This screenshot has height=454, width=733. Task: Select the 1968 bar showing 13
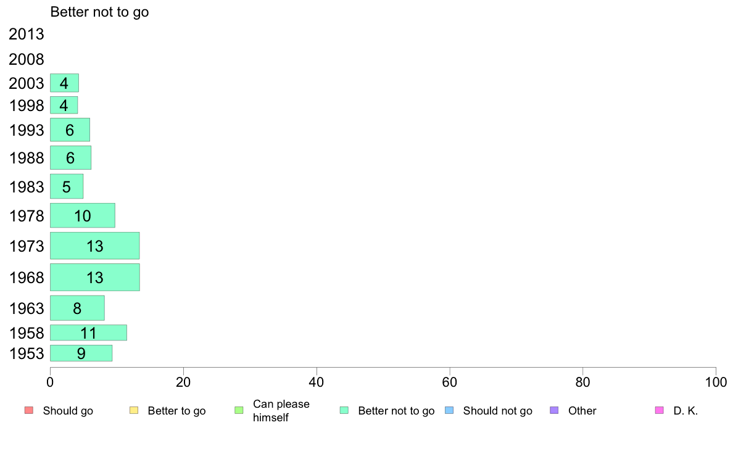click(x=95, y=277)
